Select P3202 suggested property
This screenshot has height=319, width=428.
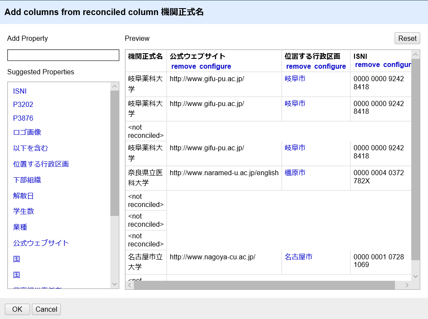pyautogui.click(x=23, y=104)
